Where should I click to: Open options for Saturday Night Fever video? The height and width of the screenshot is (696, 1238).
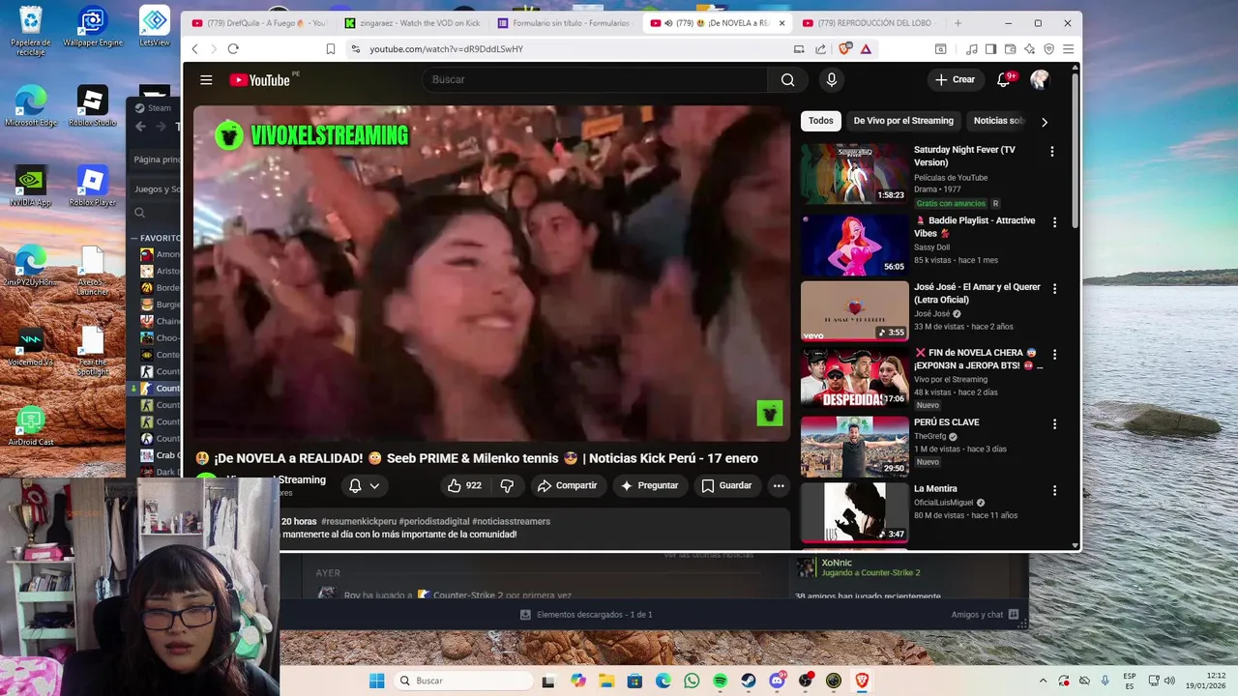(x=1052, y=152)
